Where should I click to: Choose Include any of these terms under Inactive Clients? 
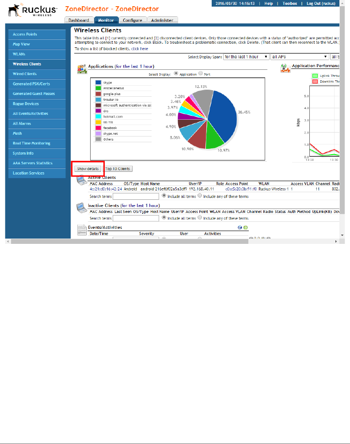(200, 217)
